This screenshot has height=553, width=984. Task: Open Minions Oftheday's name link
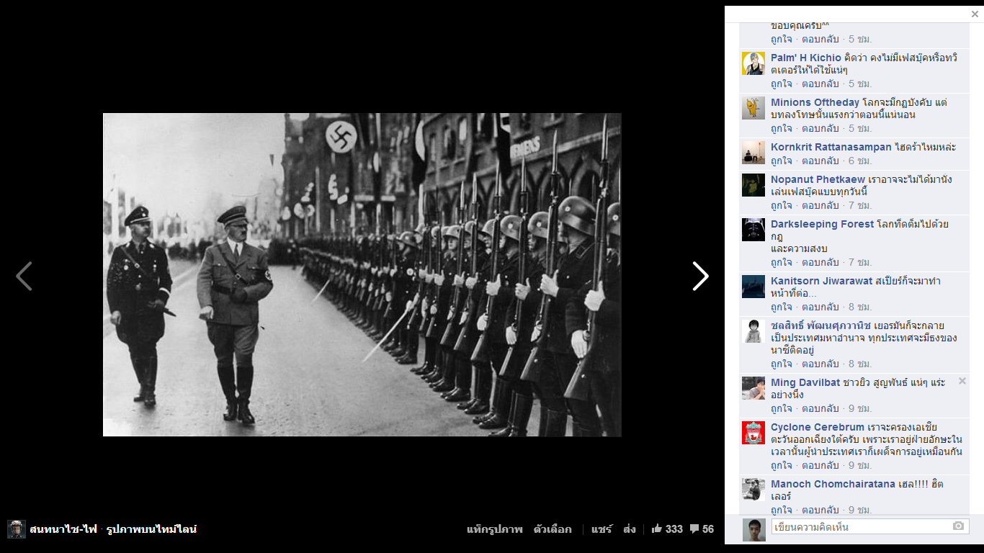(x=815, y=102)
